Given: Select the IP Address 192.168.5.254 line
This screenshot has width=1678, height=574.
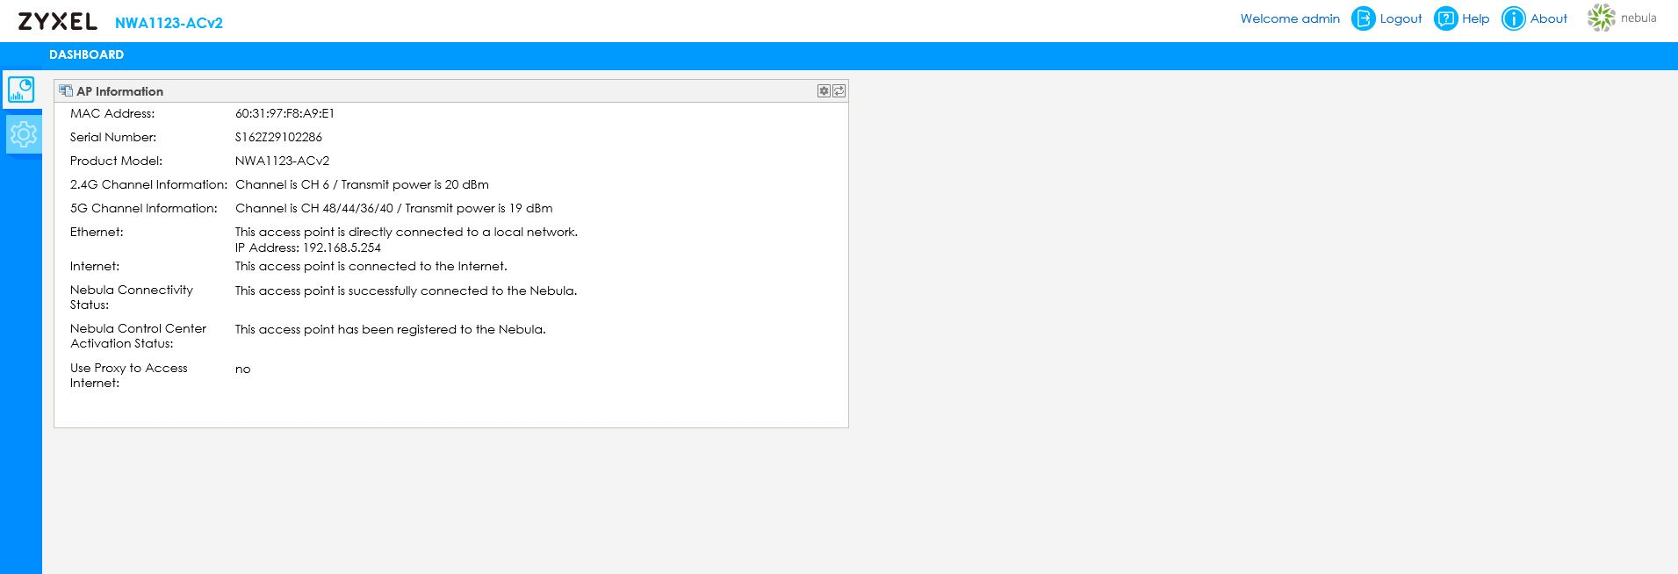Looking at the screenshot, I should [x=307, y=248].
